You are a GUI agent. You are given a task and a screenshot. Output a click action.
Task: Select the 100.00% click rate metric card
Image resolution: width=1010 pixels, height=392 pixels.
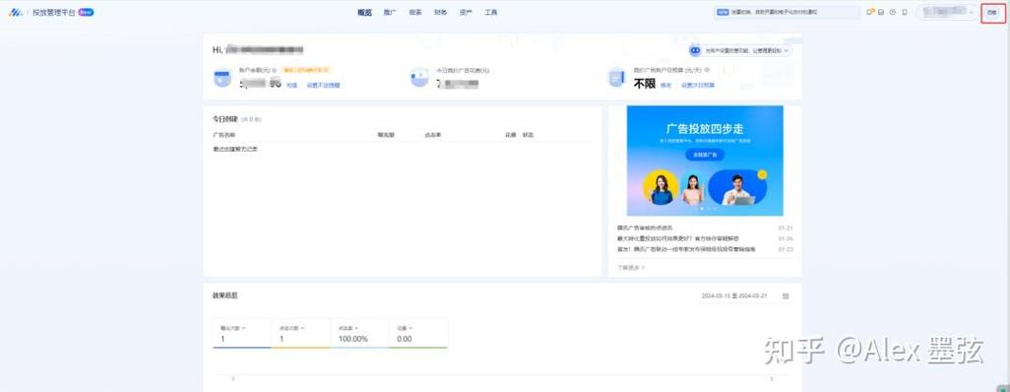coord(359,333)
